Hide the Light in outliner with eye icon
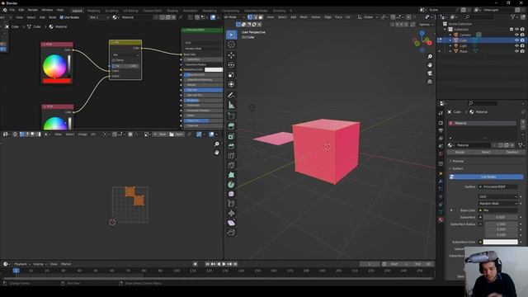This screenshot has width=528, height=297. (516, 46)
